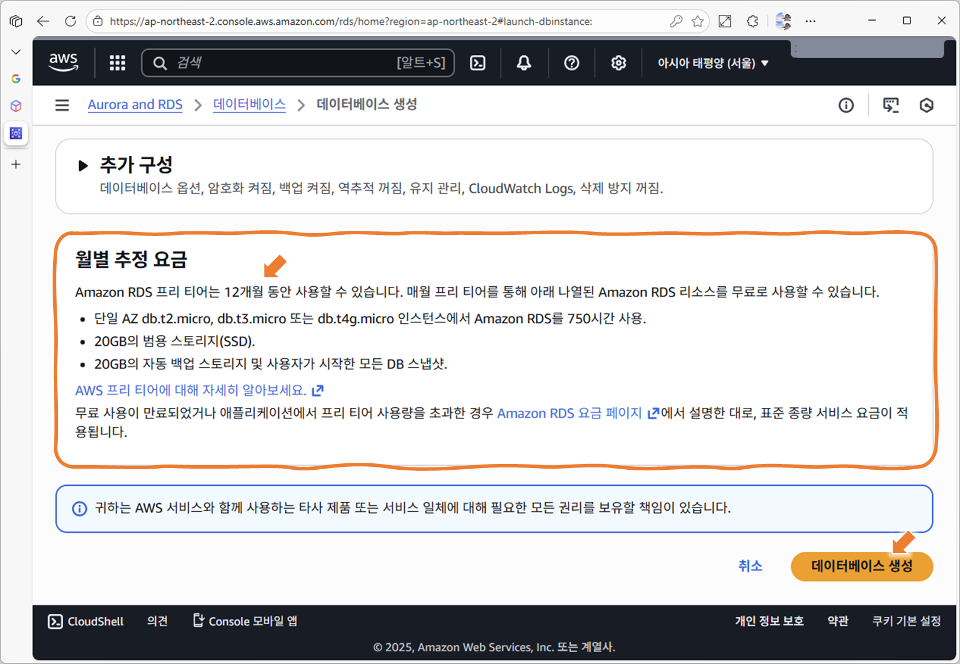960x664 pixels.
Task: Open the info panel icon
Action: [846, 105]
